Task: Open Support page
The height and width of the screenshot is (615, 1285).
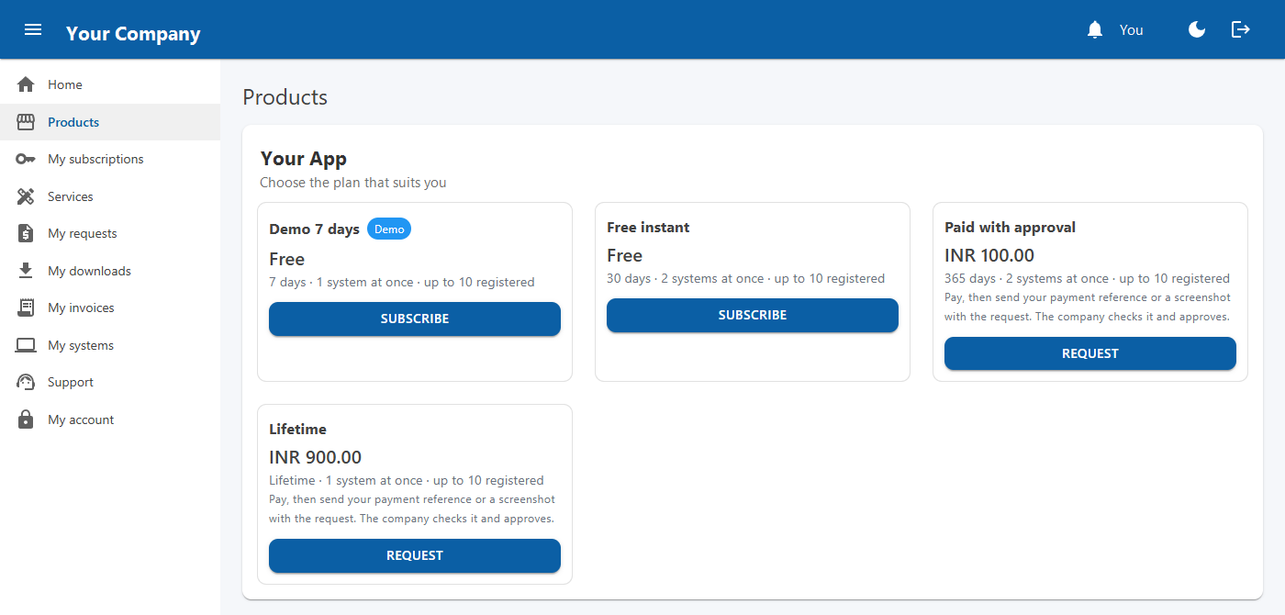Action: point(110,382)
